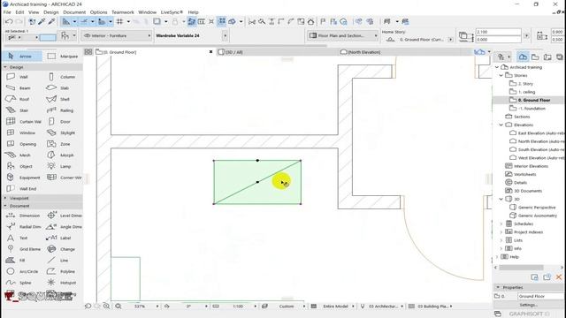
Task: Open the Interior - Furniture layer dropdown
Action: click(117, 35)
